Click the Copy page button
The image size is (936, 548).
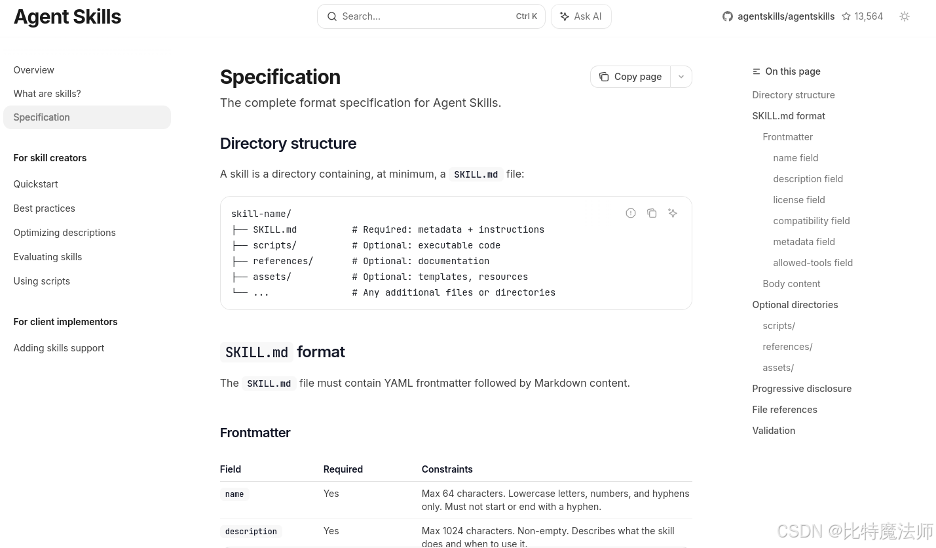[630, 77]
